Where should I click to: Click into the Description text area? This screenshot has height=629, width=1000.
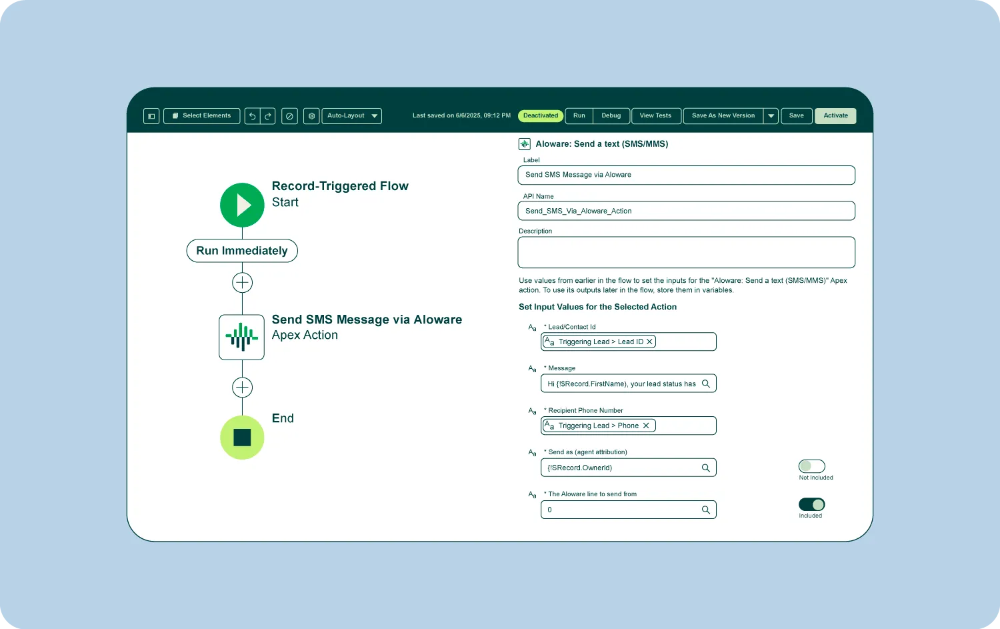point(686,252)
